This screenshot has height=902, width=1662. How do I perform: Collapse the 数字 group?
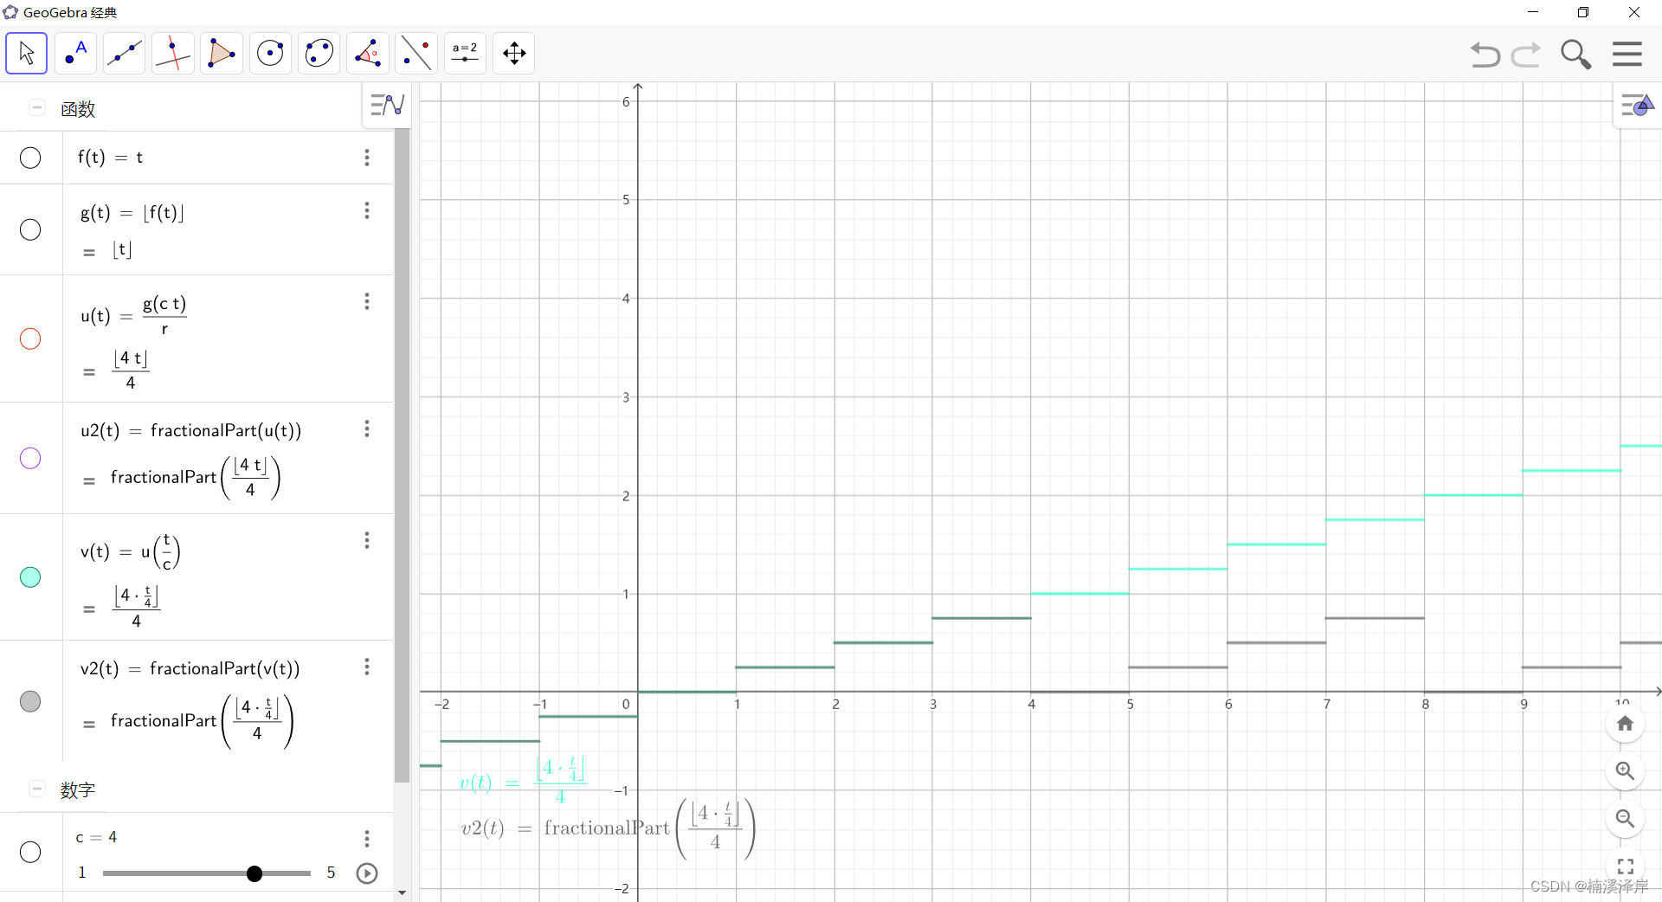coord(36,789)
